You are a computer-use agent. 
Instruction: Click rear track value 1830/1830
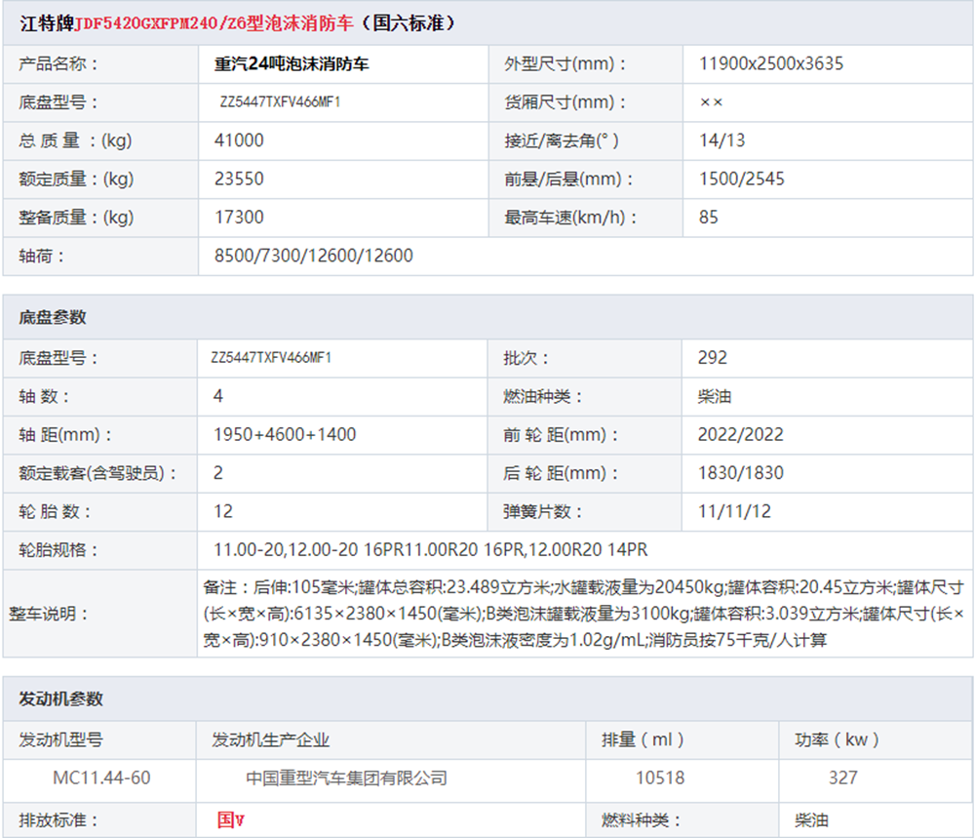(741, 473)
